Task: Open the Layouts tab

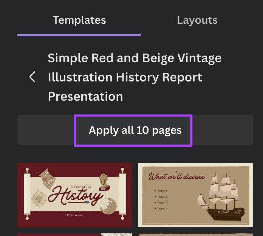Action: pos(197,20)
